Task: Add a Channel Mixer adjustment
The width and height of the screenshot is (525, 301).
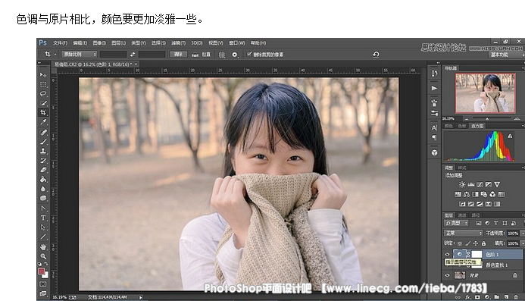Action: coord(492,194)
